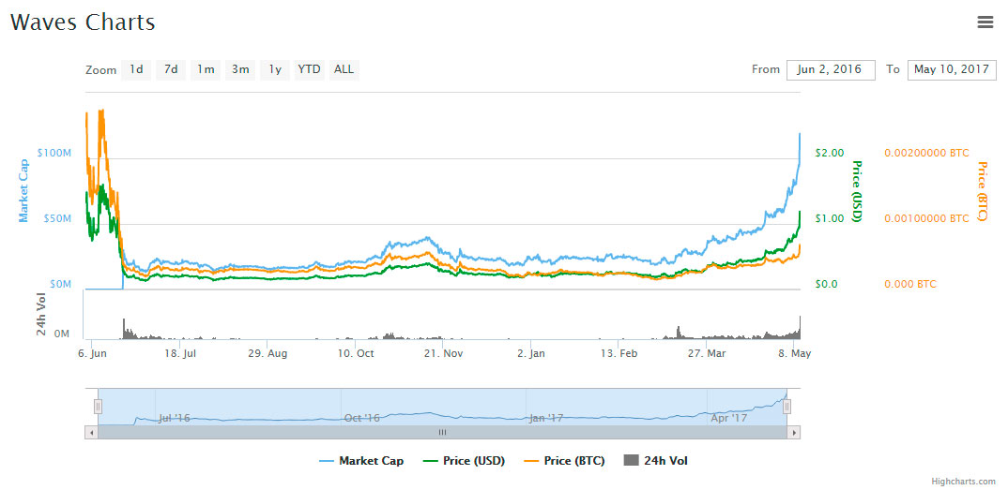Click the navigator left range handle
1008x490 pixels.
(x=99, y=407)
